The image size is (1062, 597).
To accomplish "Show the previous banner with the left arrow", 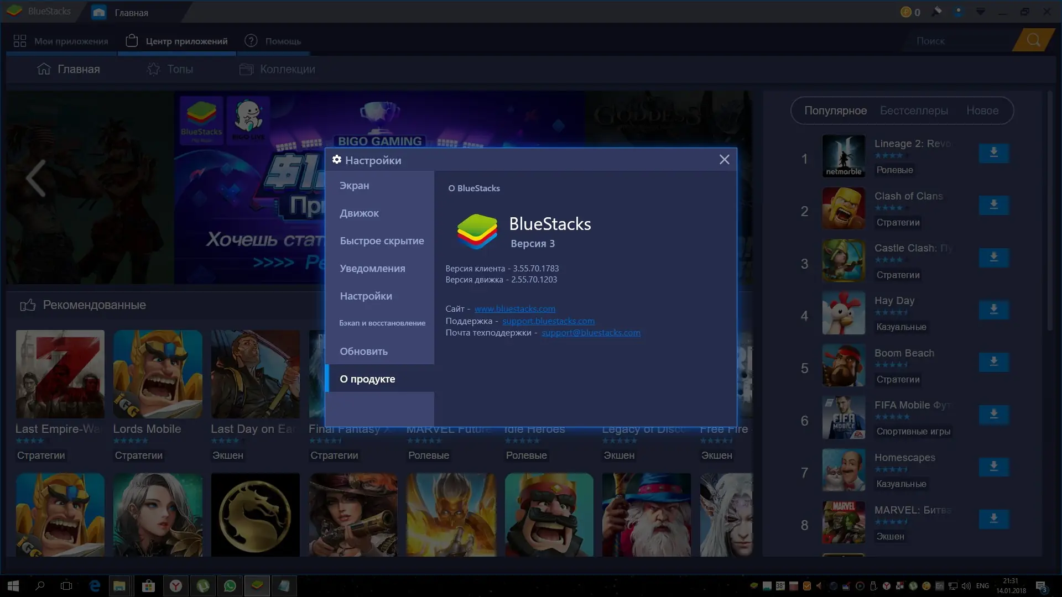I will click(36, 178).
